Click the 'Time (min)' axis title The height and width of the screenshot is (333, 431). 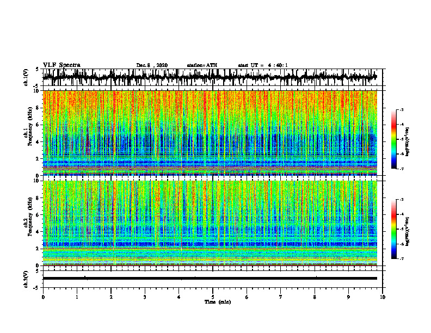coord(218,302)
